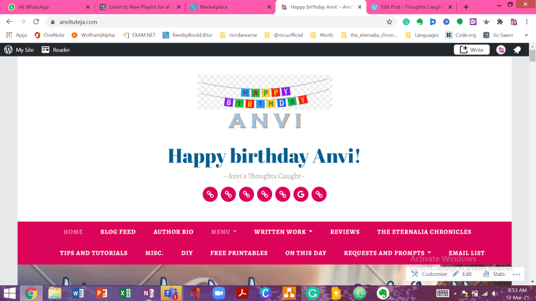
Task: Open the Author Bio menu item
Action: pos(173,232)
